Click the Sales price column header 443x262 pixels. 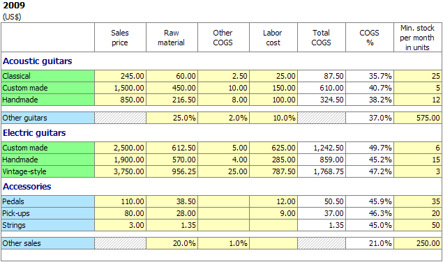pos(121,37)
